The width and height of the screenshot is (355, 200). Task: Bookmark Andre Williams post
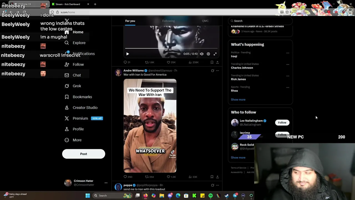(212, 177)
